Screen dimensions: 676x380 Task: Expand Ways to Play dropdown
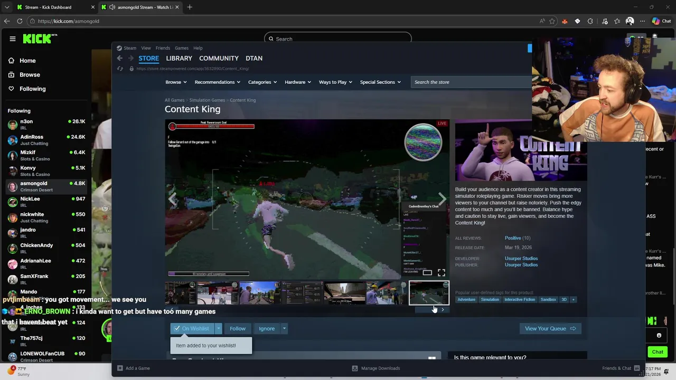point(335,82)
